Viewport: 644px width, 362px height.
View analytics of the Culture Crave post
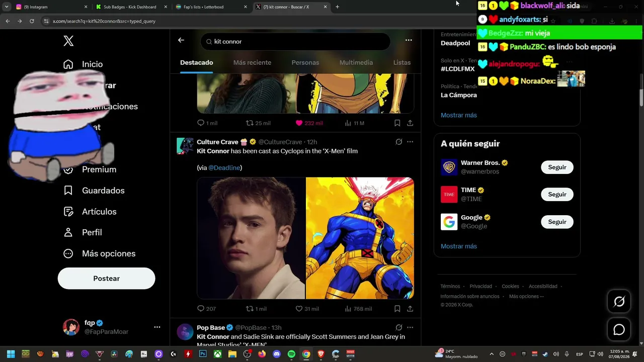tap(358, 309)
